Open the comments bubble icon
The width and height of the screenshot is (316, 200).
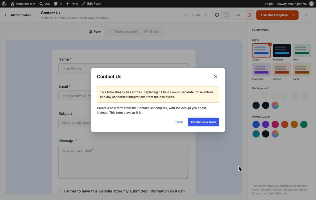click(x=56, y=4)
